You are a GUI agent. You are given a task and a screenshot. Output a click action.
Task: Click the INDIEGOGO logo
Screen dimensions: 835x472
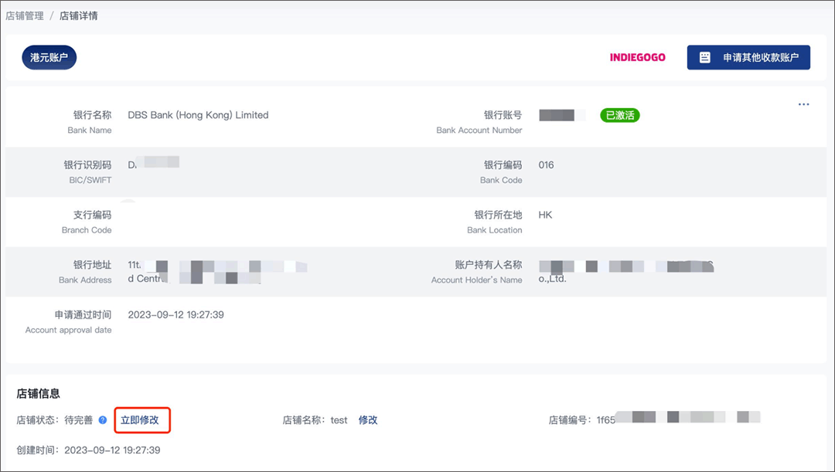click(637, 57)
